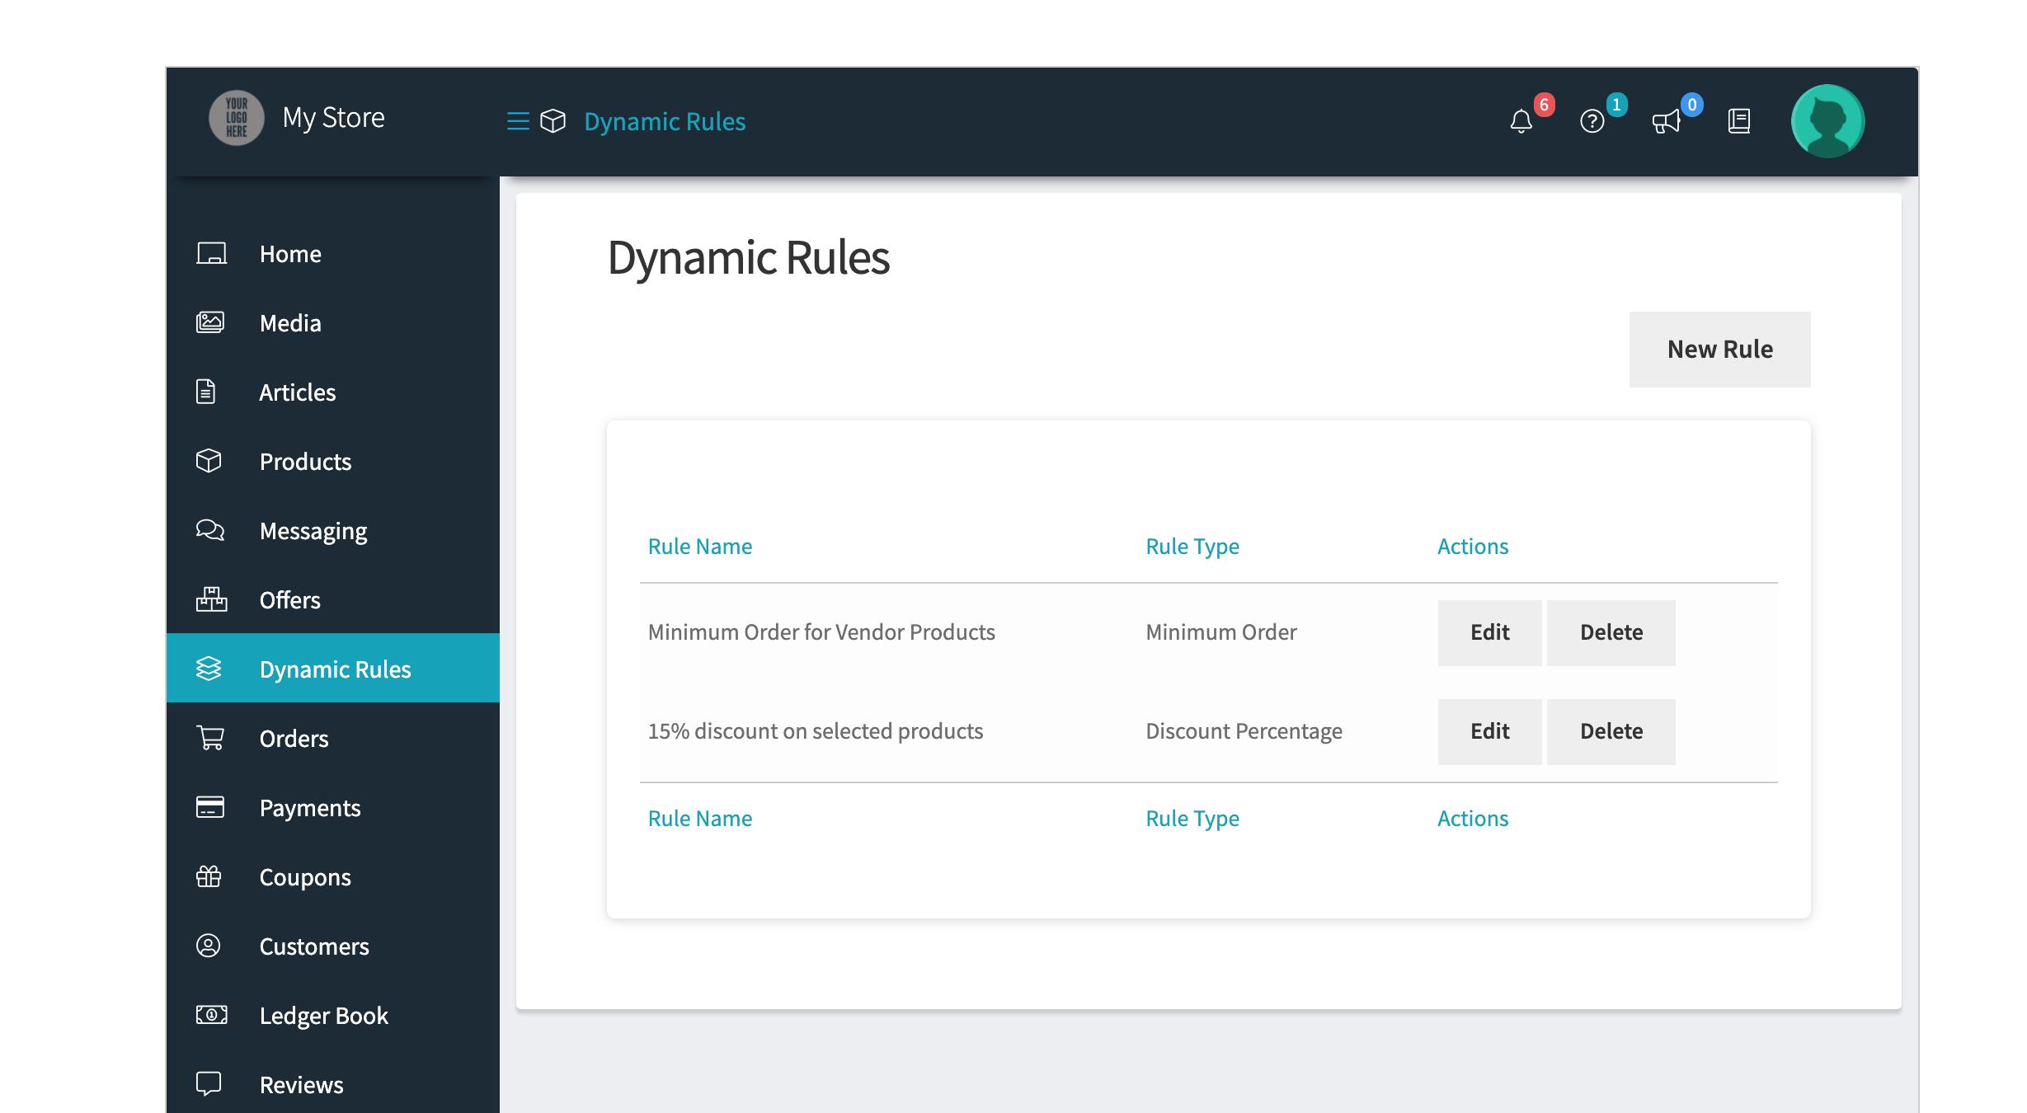Viewport: 2027px width, 1113px height.
Task: Open the announcements megaphone icon
Action: click(1666, 122)
